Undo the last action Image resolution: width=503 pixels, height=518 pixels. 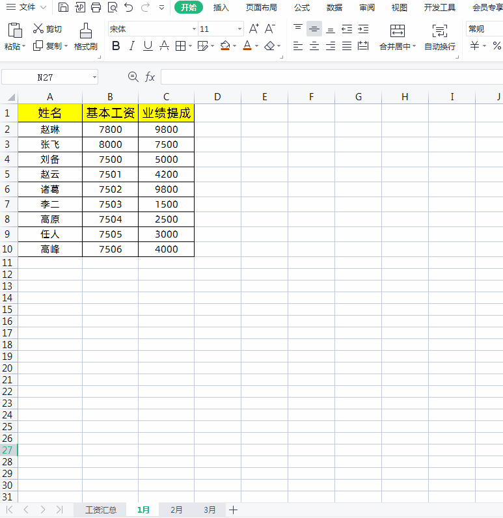129,7
